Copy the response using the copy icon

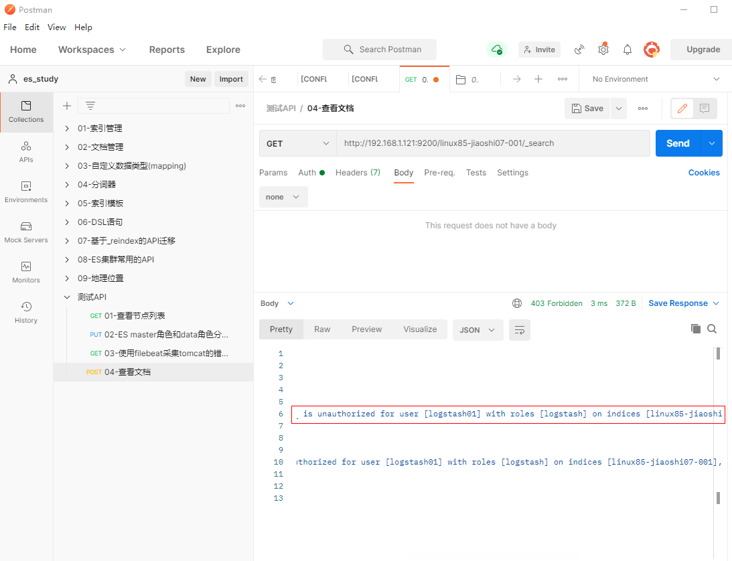[696, 329]
